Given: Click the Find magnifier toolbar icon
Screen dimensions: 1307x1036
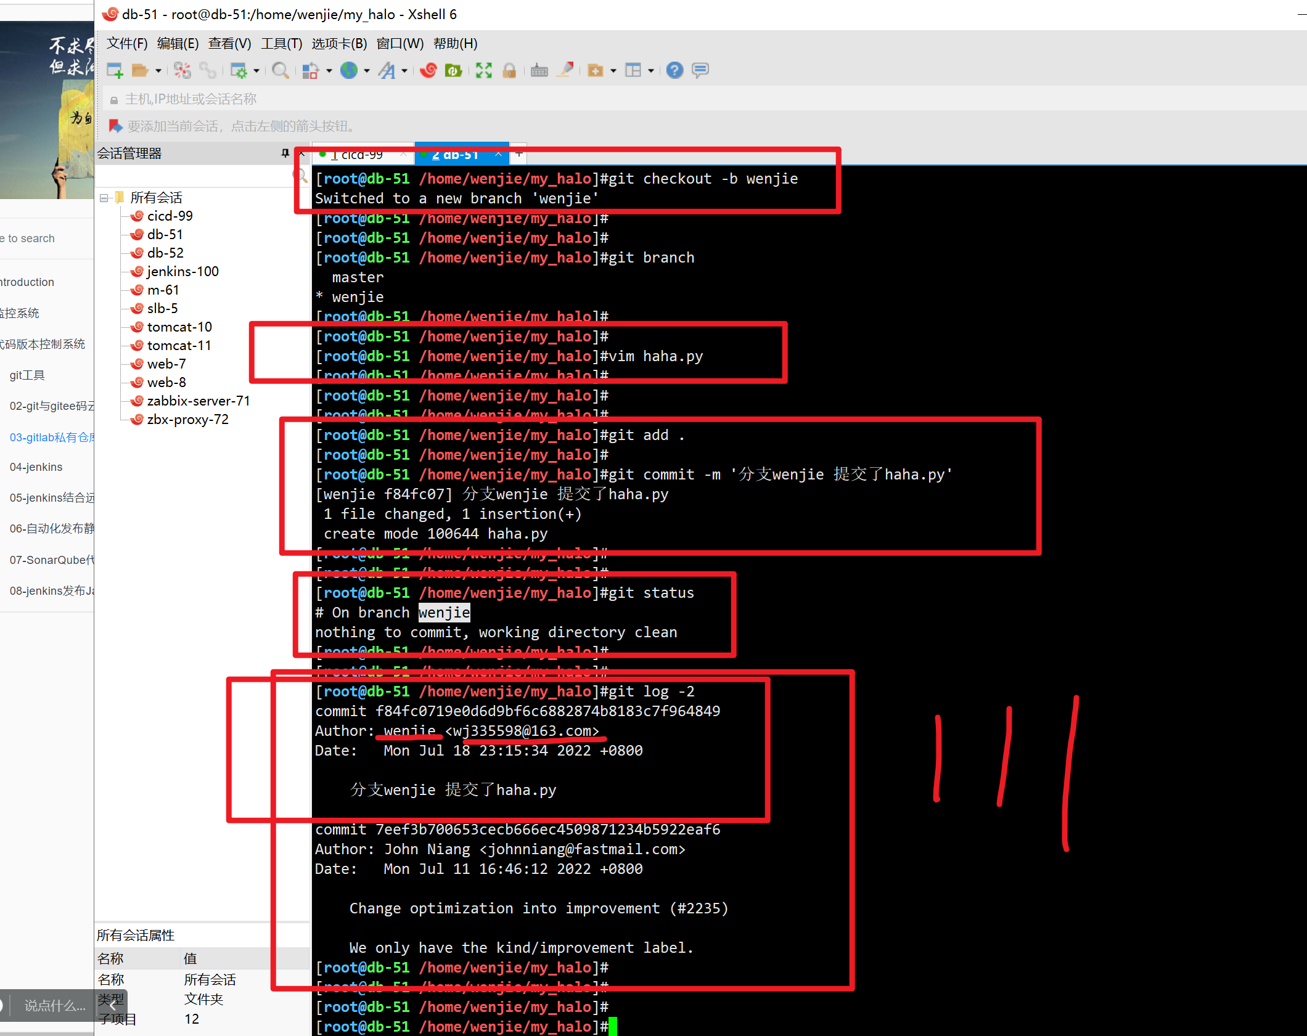Looking at the screenshot, I should click(280, 70).
